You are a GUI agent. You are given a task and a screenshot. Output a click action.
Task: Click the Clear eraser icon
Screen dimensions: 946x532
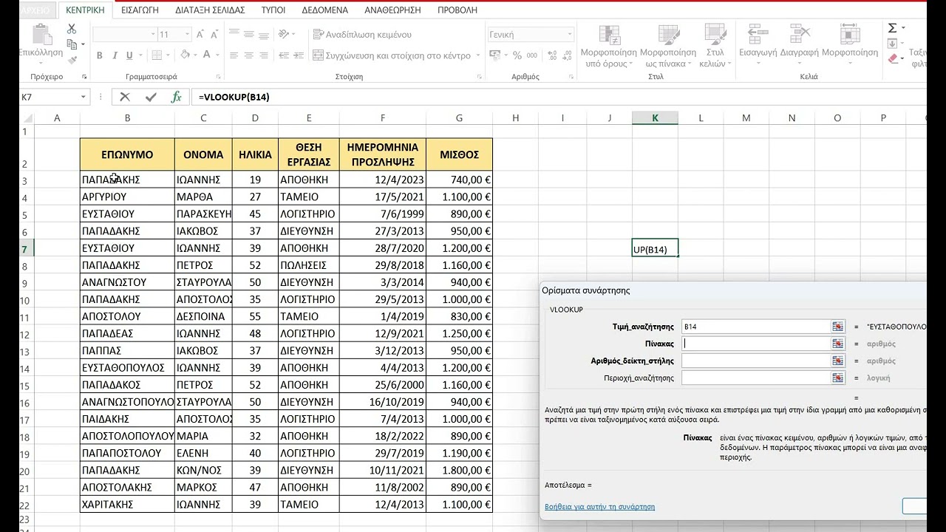click(893, 58)
